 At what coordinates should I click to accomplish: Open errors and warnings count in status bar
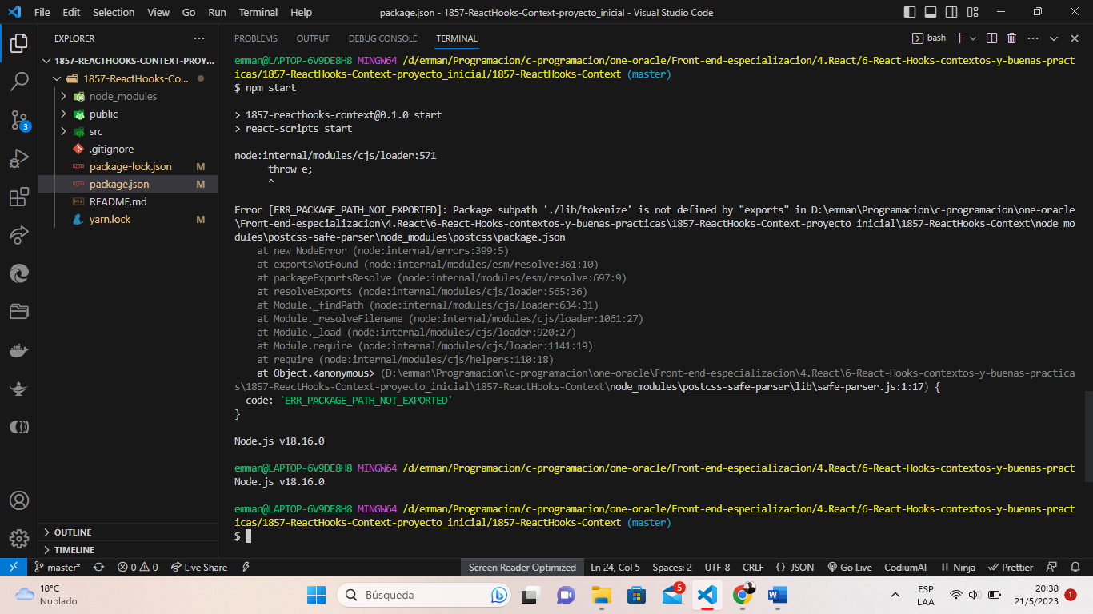(x=138, y=567)
